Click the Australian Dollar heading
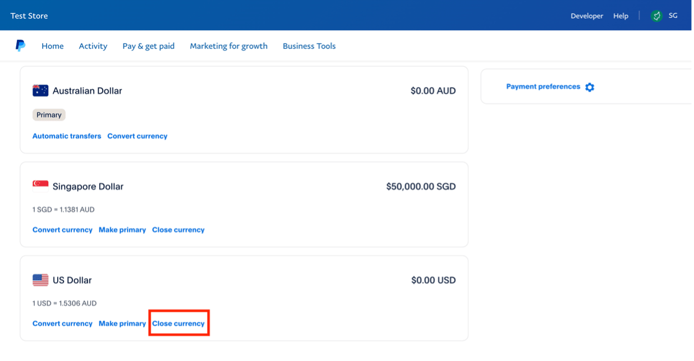694x361 pixels. pos(88,91)
